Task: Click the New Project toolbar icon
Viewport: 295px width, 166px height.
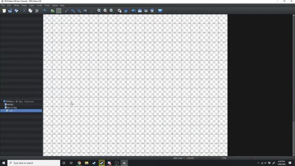Action: (x=4, y=11)
